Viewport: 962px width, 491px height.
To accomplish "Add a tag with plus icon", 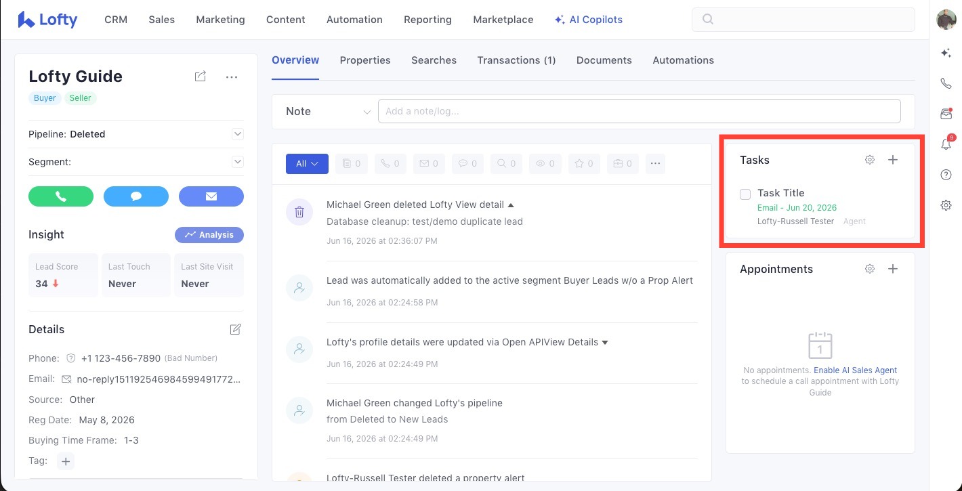I will point(66,461).
